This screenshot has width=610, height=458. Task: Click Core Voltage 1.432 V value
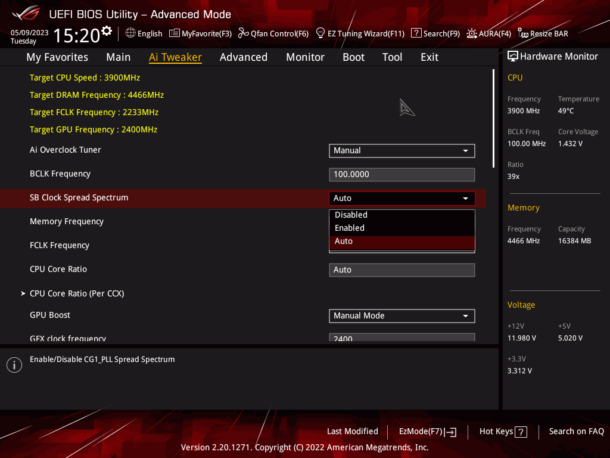[x=570, y=144]
